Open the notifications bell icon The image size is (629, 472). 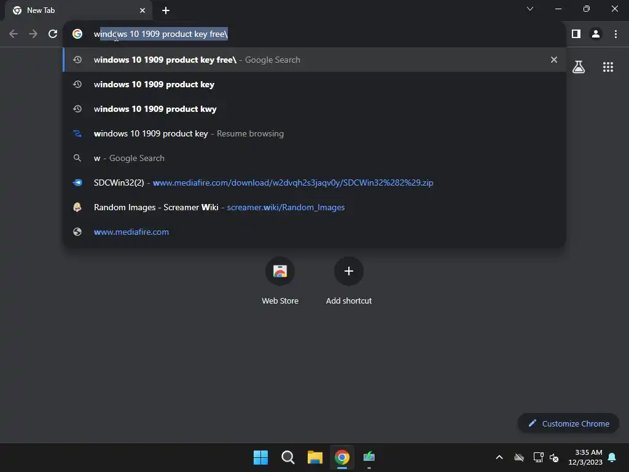(x=612, y=457)
